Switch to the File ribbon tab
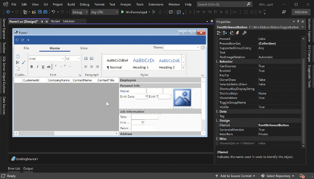The image size is (314, 179). [x=26, y=48]
